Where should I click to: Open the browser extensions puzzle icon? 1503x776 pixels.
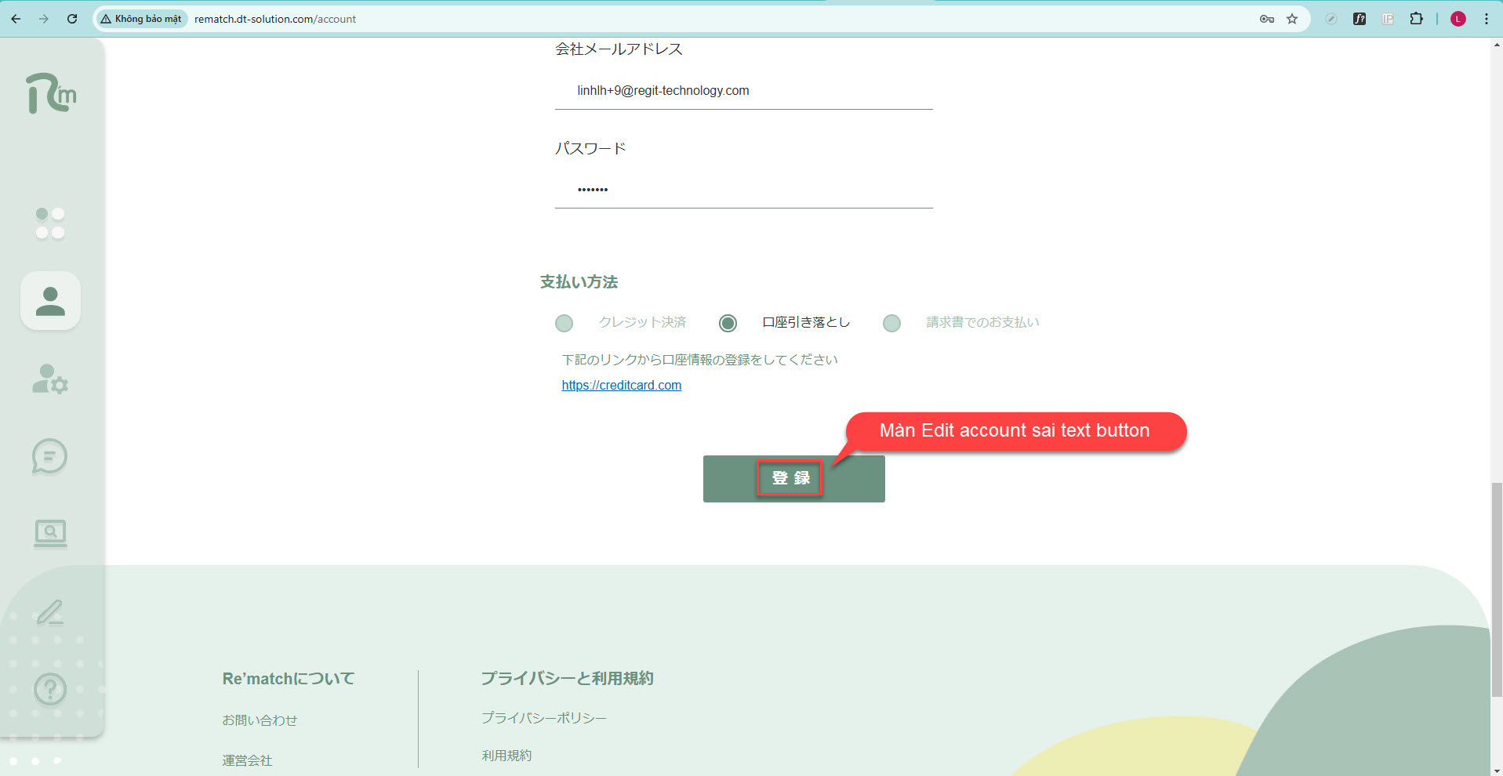pos(1416,19)
